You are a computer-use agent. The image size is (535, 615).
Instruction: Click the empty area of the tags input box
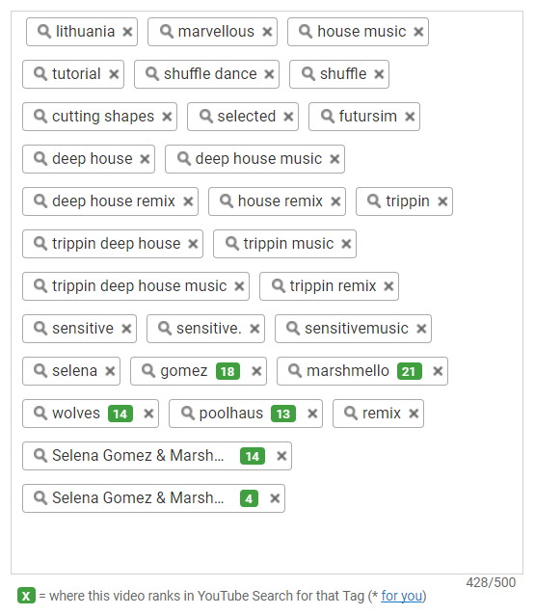(x=267, y=544)
